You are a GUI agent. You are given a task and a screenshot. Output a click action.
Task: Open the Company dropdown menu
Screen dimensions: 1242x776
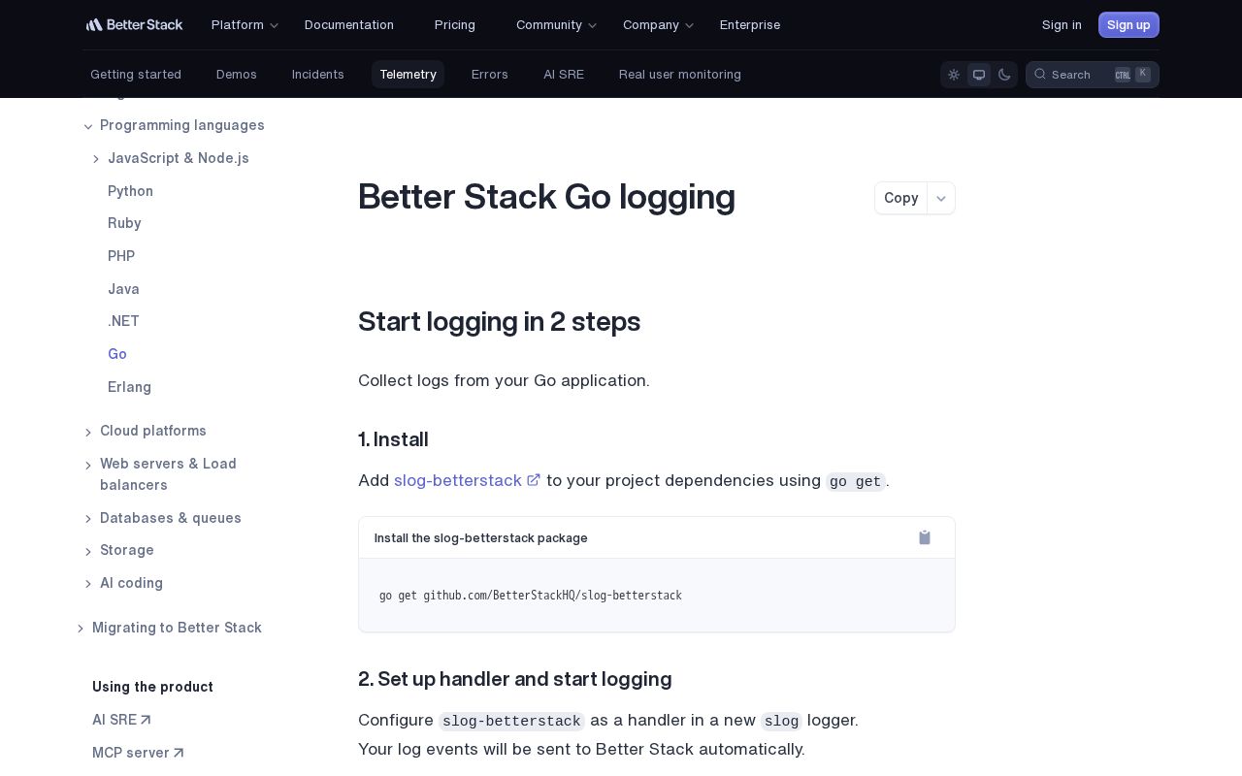click(658, 24)
